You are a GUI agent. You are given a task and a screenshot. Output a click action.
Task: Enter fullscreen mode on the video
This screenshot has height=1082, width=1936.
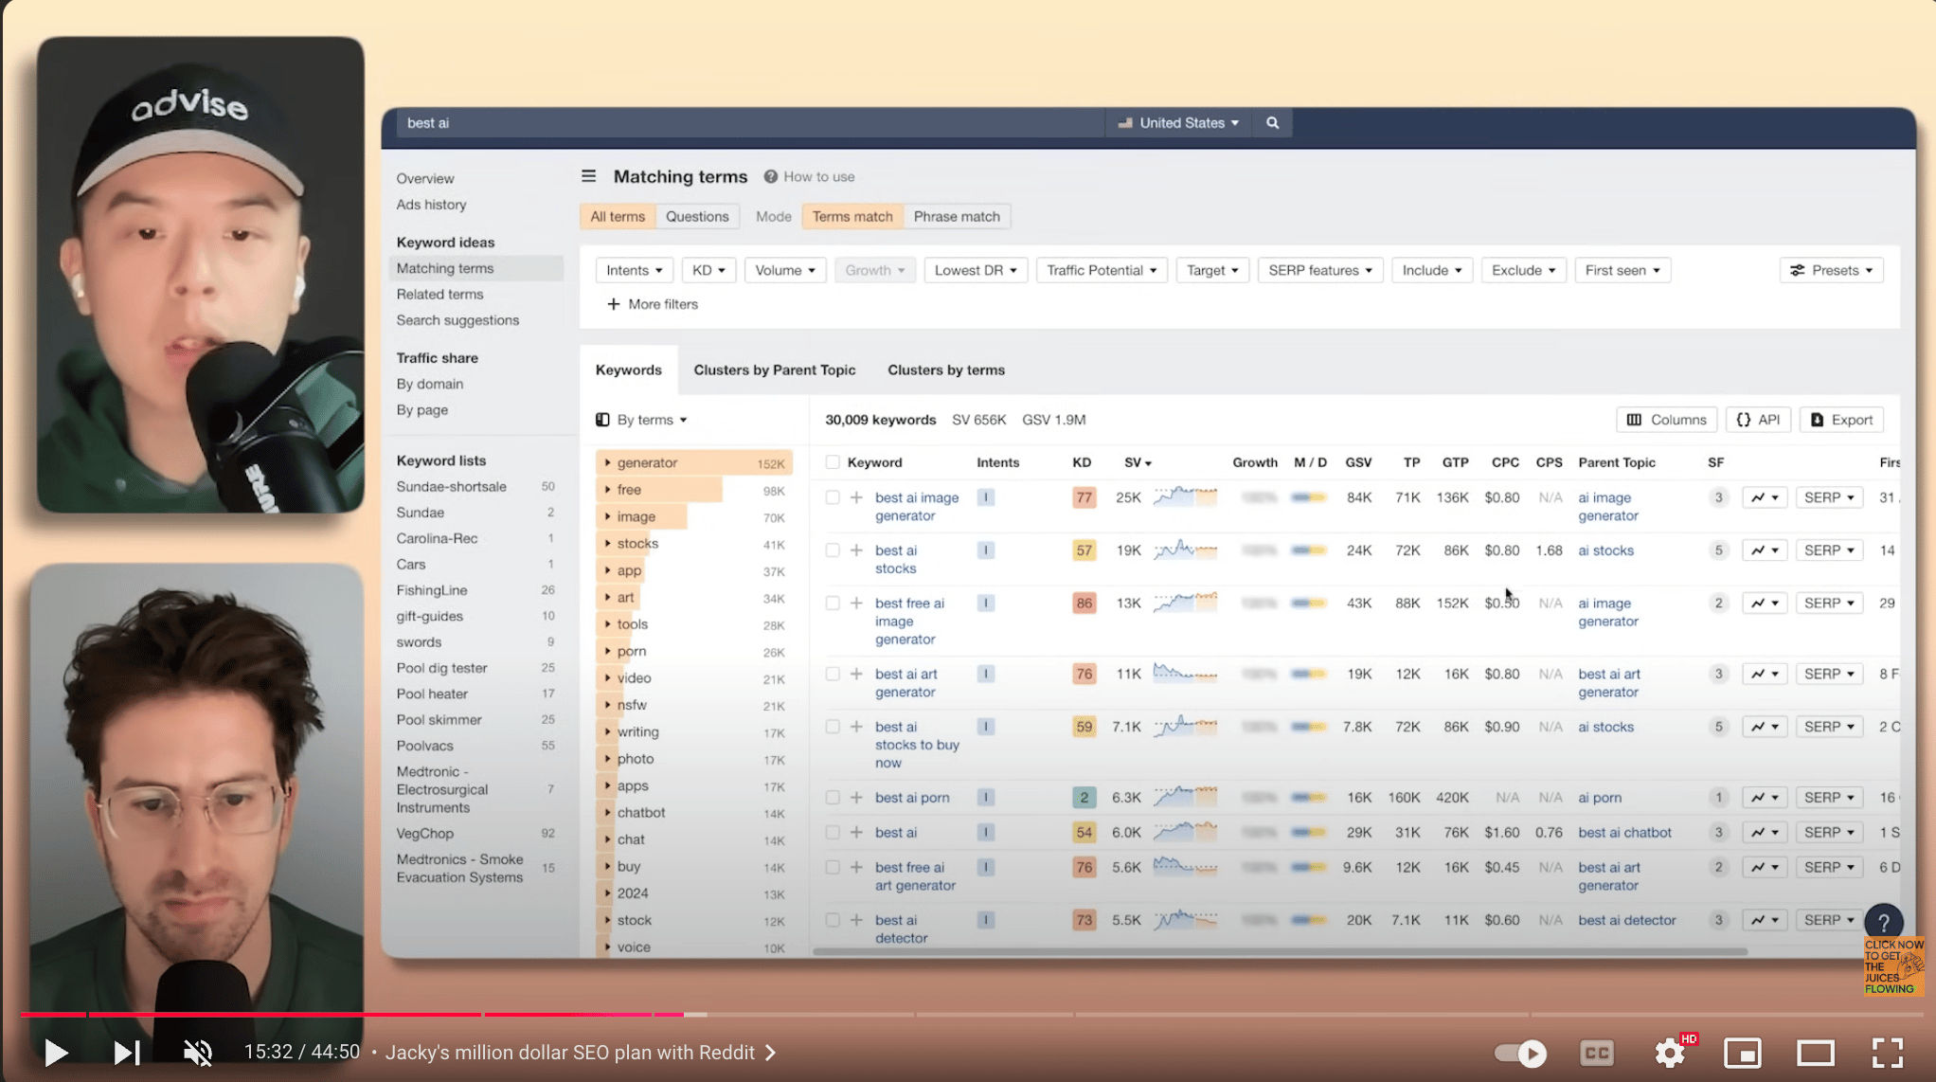coord(1887,1053)
